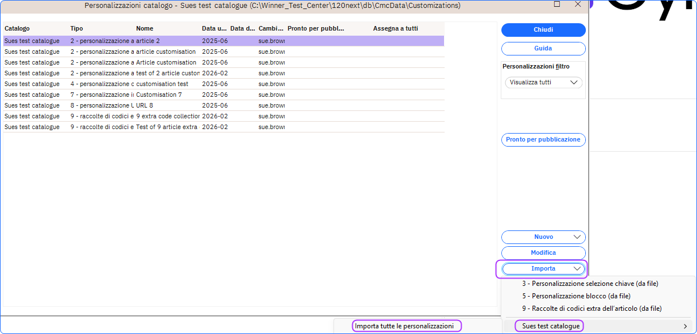Viewport: 697px width, 334px height.
Task: Expand the Nuovo dropdown button
Action: pos(577,237)
